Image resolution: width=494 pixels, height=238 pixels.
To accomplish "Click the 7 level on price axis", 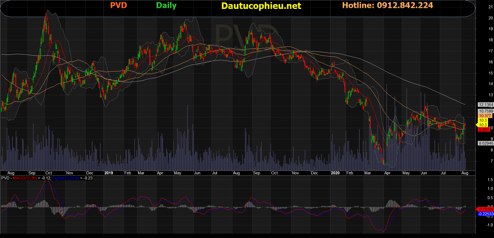I will tap(491, 161).
